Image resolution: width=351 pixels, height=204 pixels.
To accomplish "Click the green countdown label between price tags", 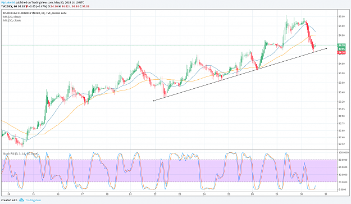I will click(x=341, y=49).
